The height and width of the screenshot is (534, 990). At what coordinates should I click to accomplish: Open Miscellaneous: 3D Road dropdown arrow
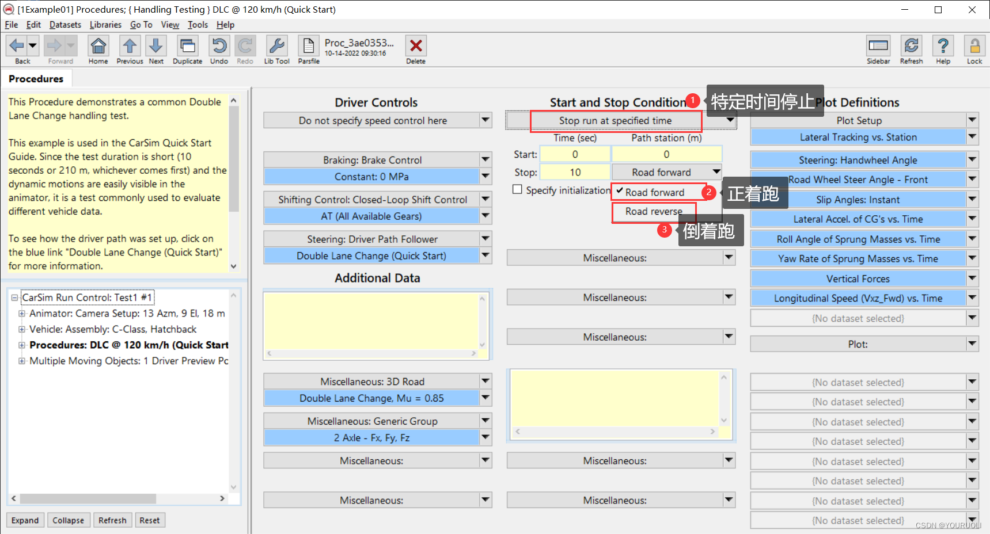[x=485, y=382]
